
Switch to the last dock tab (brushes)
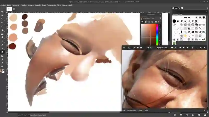pyautogui.click(x=182, y=8)
